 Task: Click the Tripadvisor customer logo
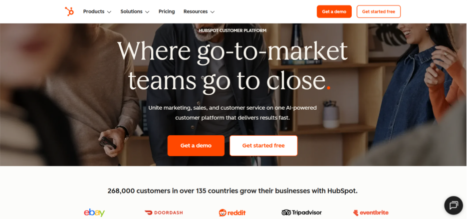pos(302,213)
